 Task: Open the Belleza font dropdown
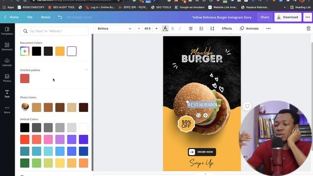[114, 28]
